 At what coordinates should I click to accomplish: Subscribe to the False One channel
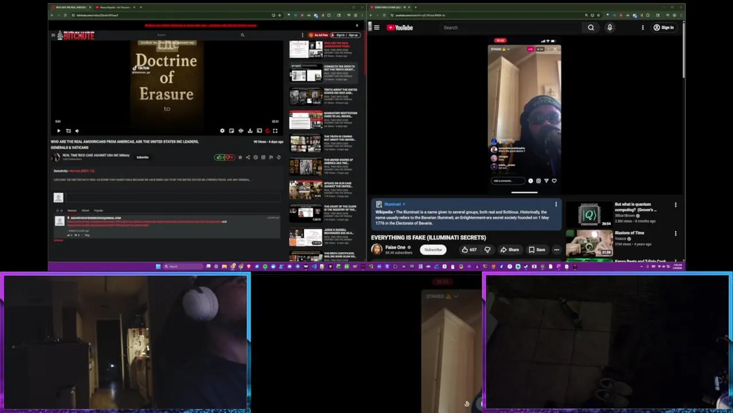pos(433,250)
